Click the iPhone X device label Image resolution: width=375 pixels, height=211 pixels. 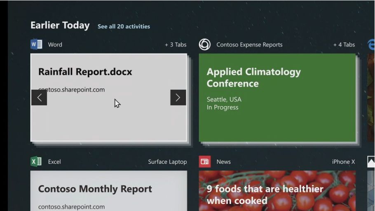[343, 162]
